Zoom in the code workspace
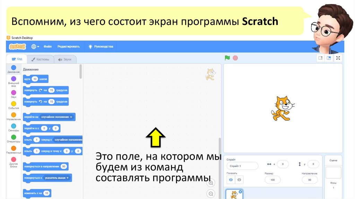Screen dimensions: 355x199 (211, 183)
